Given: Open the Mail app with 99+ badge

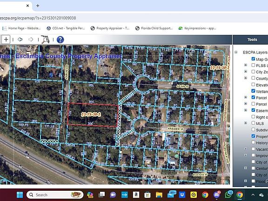Looking at the screenshot, I should 171,194.
